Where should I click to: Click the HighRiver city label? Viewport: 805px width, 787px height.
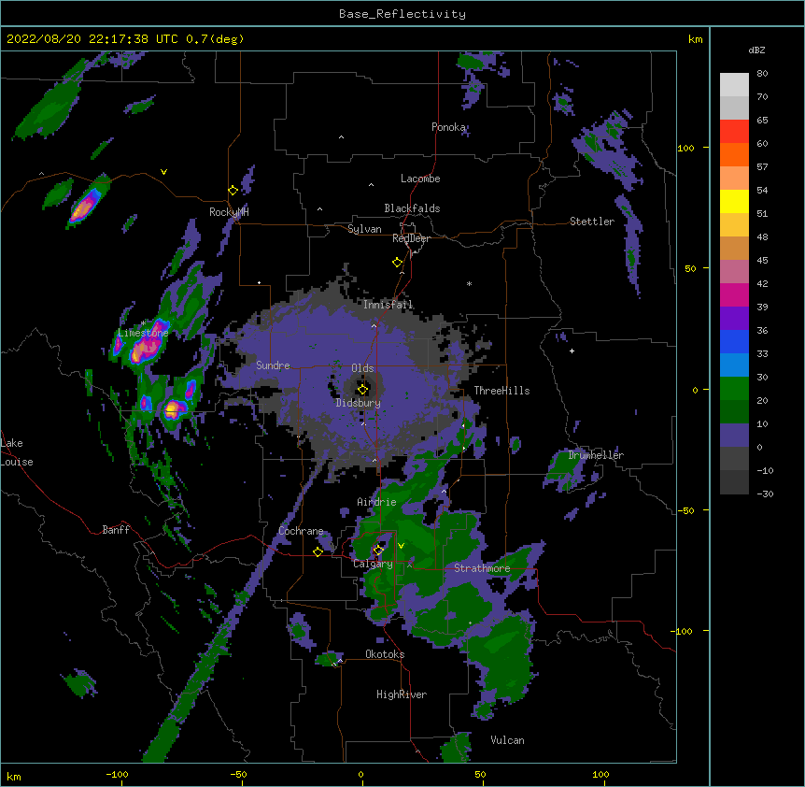(402, 694)
